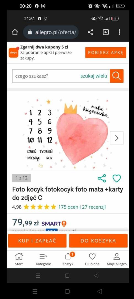Tap the Smart! badge info icon
This screenshot has width=134, height=299.
64,223
